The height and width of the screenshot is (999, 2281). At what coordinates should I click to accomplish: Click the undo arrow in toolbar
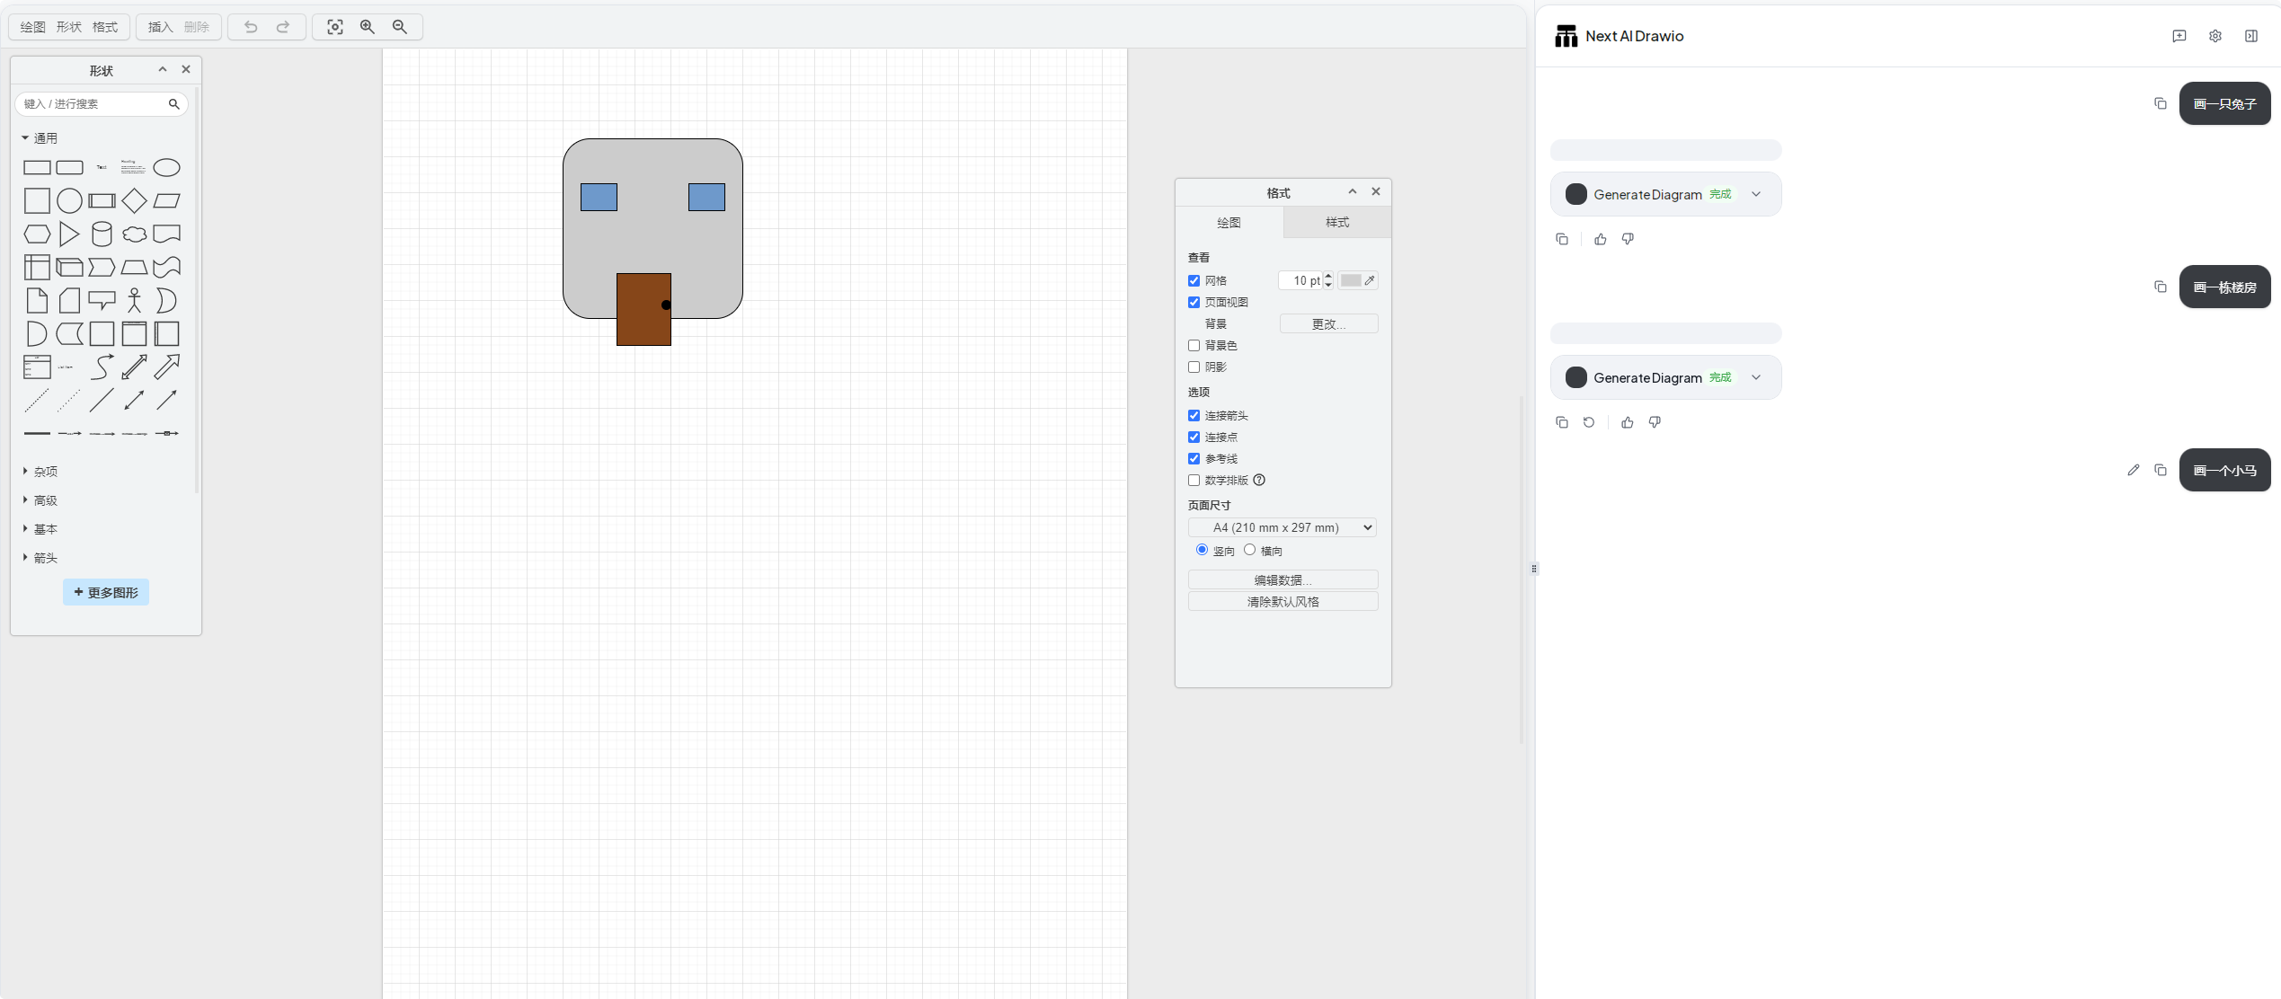251,27
